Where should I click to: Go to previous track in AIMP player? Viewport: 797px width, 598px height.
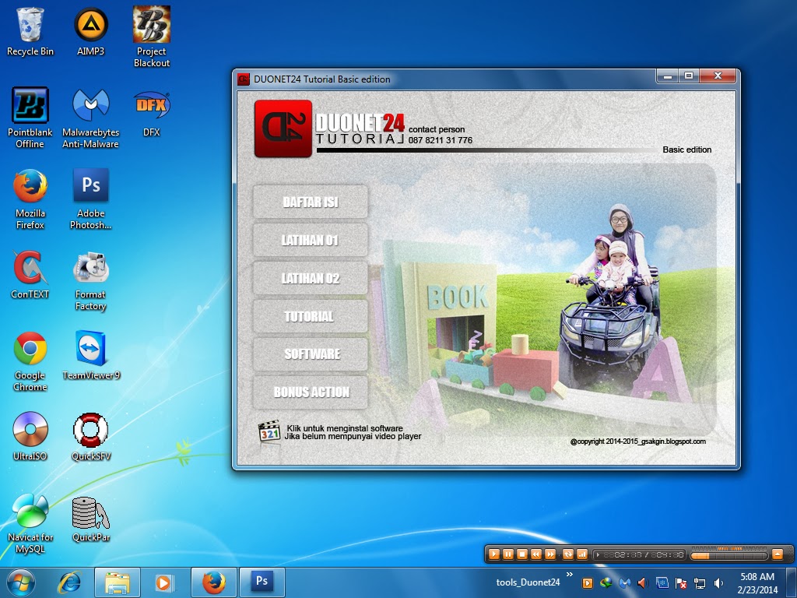coord(535,554)
